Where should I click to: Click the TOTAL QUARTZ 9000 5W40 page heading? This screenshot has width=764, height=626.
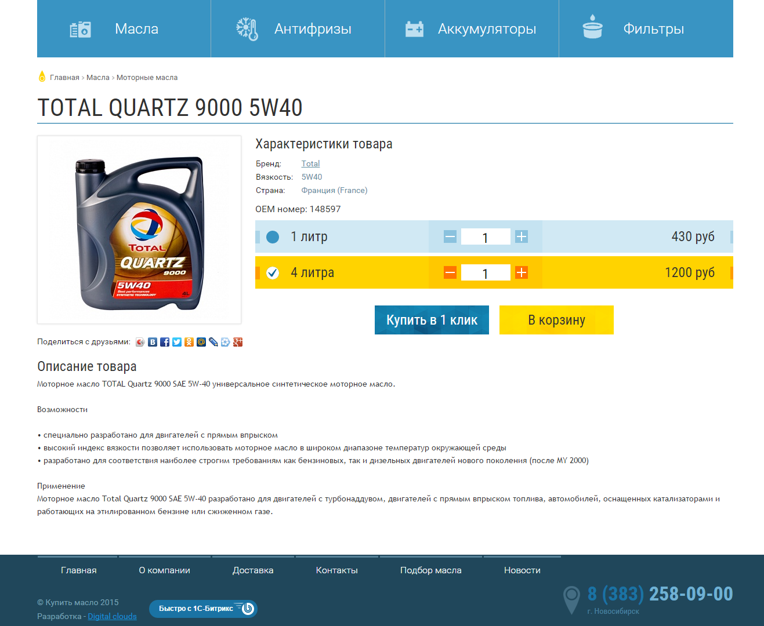pos(170,108)
